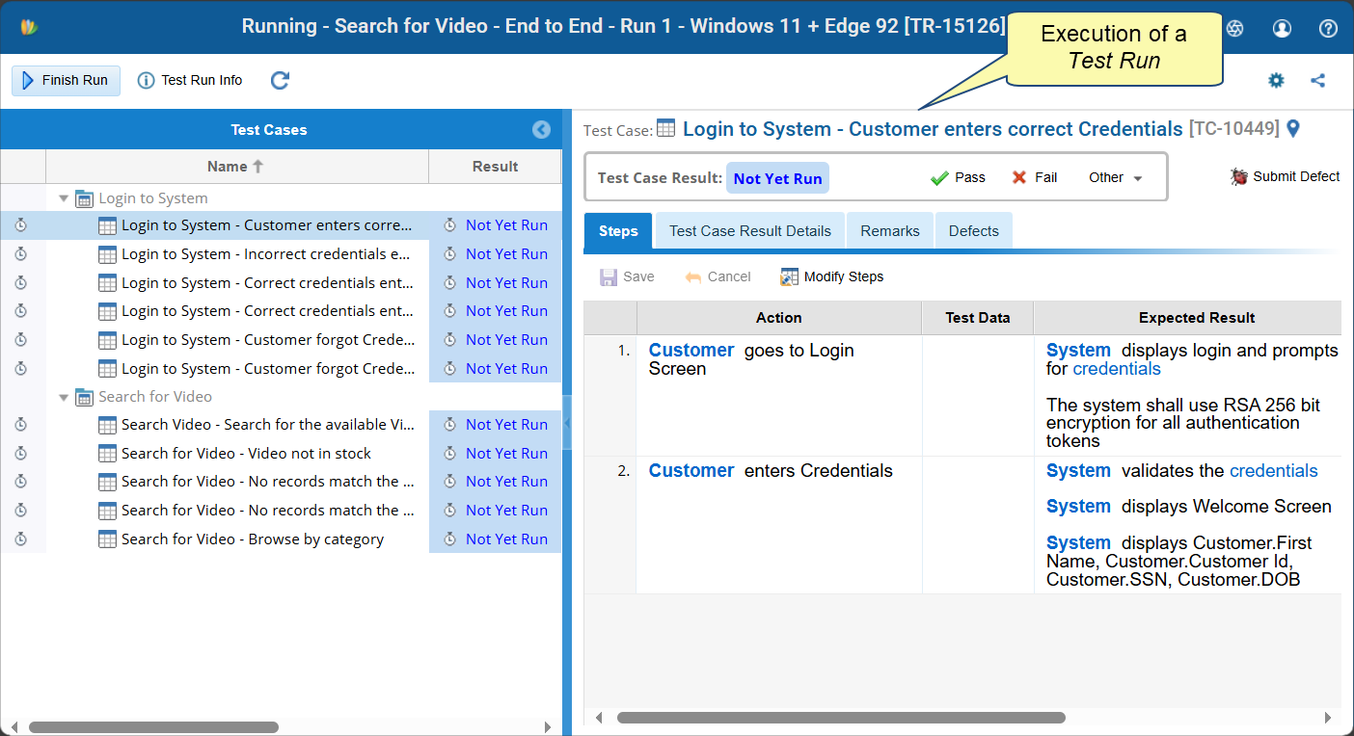The image size is (1354, 736).
Task: Open the Remarks tab
Action: [x=890, y=231]
